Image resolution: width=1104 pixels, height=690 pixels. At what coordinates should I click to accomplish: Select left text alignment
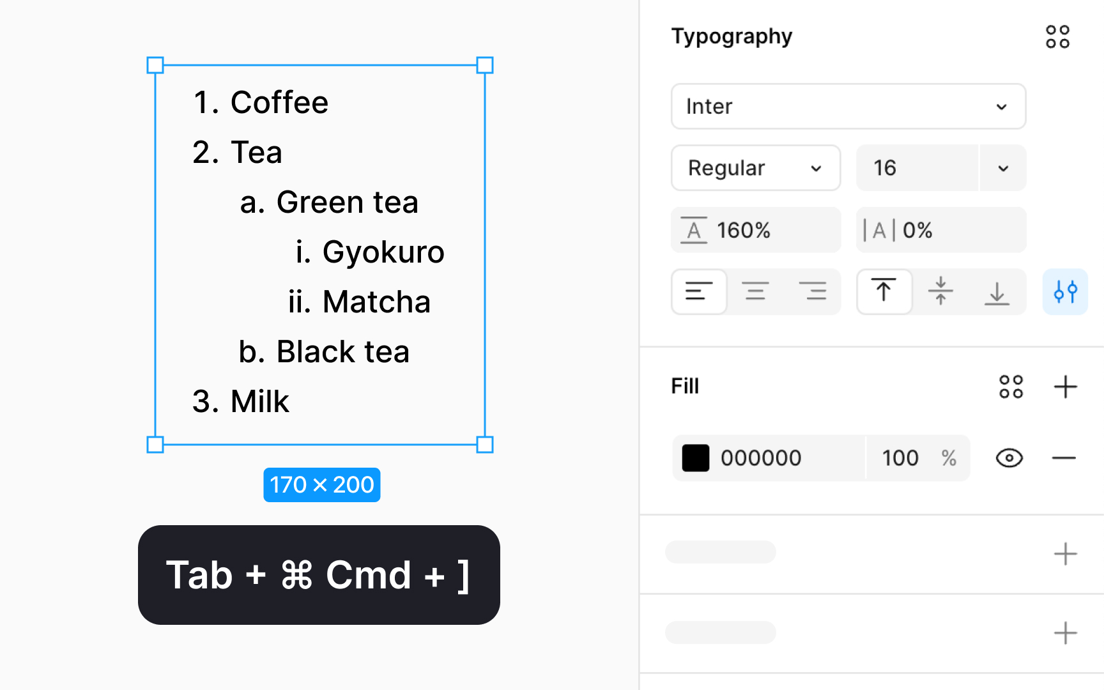(x=699, y=292)
